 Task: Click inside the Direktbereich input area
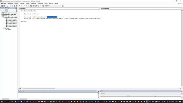[58, 95]
